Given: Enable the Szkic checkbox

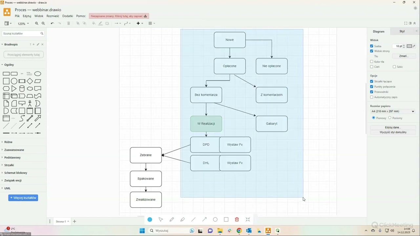Looking at the screenshot, I should 394,67.
